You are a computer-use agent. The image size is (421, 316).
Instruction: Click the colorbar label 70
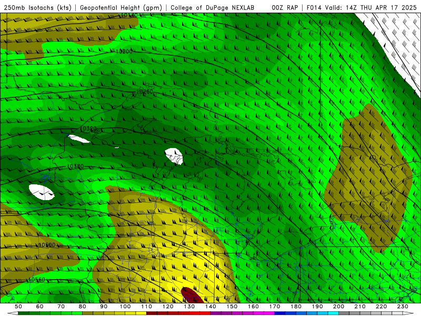pyautogui.click(x=61, y=307)
